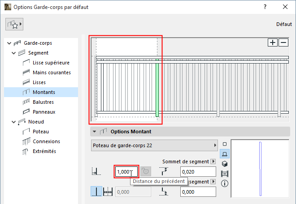The height and width of the screenshot is (204, 296).
Task: Open Mains courantes settings
Action: click(x=52, y=72)
